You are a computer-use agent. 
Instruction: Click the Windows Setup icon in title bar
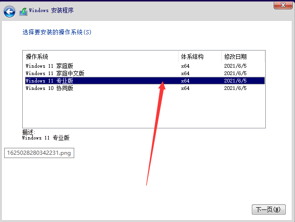pyautogui.click(x=23, y=11)
